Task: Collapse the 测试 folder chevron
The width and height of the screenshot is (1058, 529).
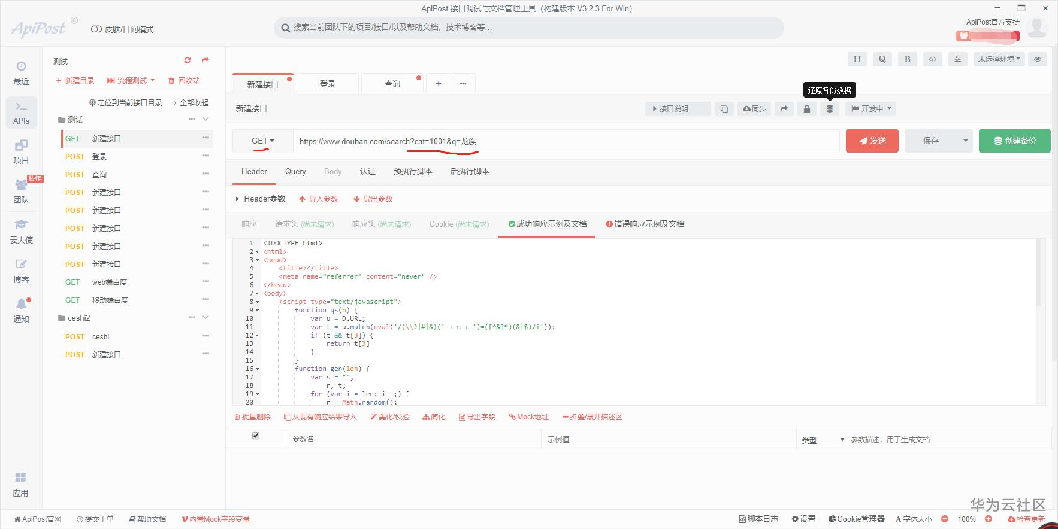Action: [205, 119]
